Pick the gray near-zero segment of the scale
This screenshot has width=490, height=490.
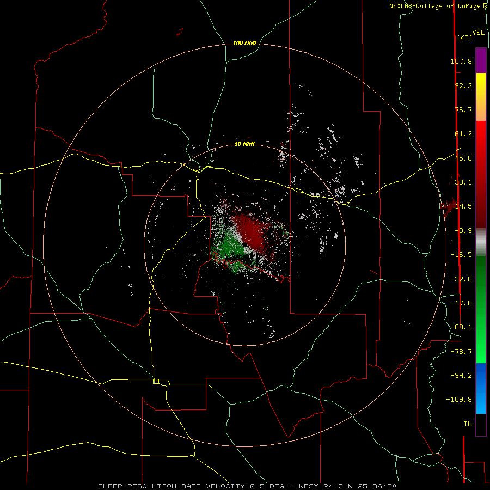[x=481, y=242]
